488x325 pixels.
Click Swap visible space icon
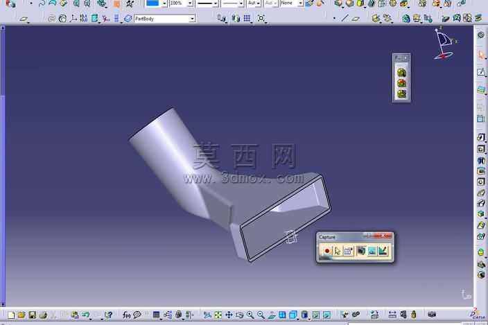[x=326, y=315]
